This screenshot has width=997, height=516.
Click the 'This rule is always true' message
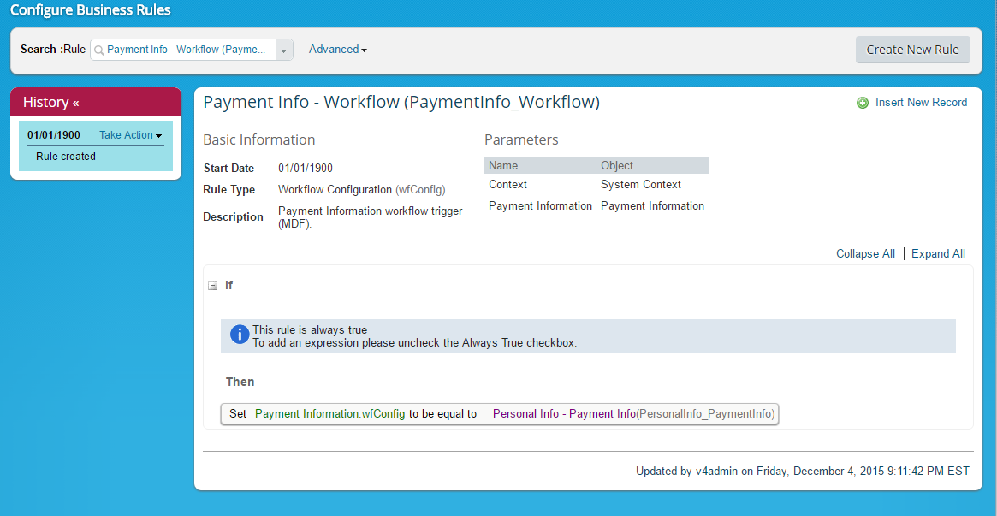310,329
